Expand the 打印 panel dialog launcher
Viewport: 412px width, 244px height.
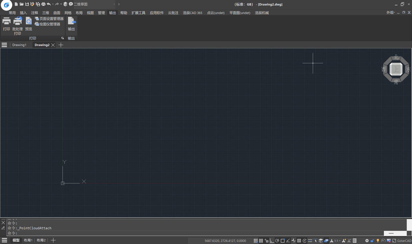tap(62, 38)
